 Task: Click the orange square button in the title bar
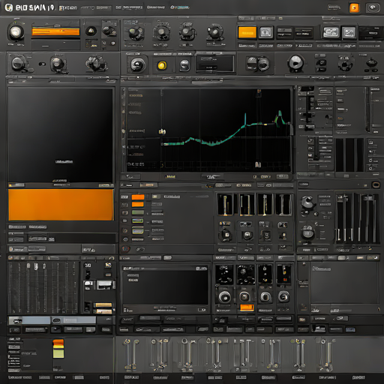(354, 8)
